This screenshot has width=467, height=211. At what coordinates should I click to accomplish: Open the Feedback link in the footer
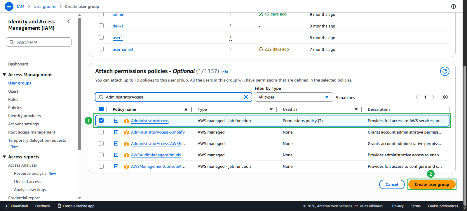click(43, 206)
